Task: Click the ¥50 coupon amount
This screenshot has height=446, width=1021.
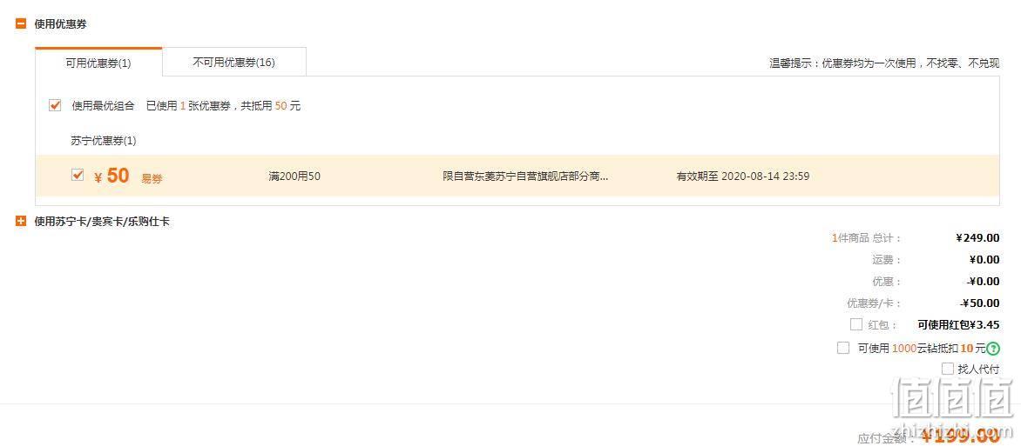Action: point(112,176)
